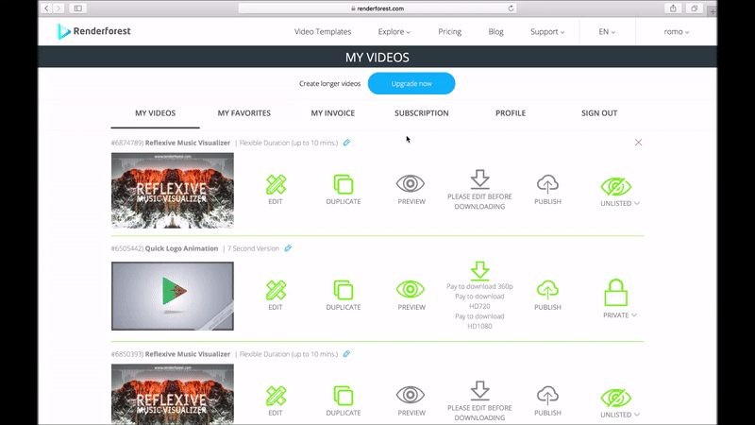Toggle Unlisted visibility for video #6850393
The height and width of the screenshot is (425, 755).
coord(616,398)
